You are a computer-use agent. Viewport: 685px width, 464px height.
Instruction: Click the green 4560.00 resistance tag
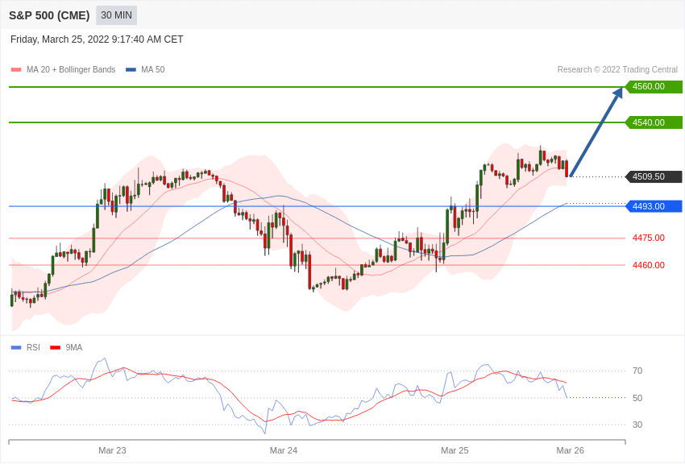(654, 86)
